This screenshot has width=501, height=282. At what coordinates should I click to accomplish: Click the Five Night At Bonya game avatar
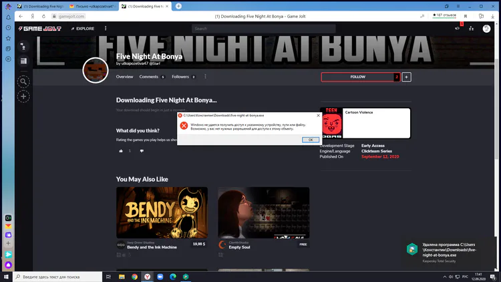(x=96, y=70)
